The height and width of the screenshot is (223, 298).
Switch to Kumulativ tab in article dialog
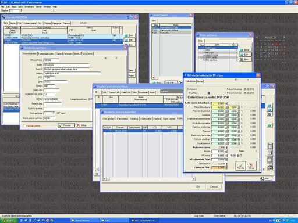(x=146, y=118)
